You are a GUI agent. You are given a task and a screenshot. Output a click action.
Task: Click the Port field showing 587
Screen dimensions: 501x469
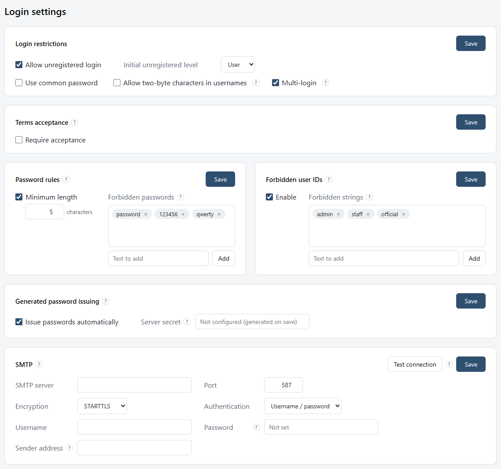coord(283,385)
